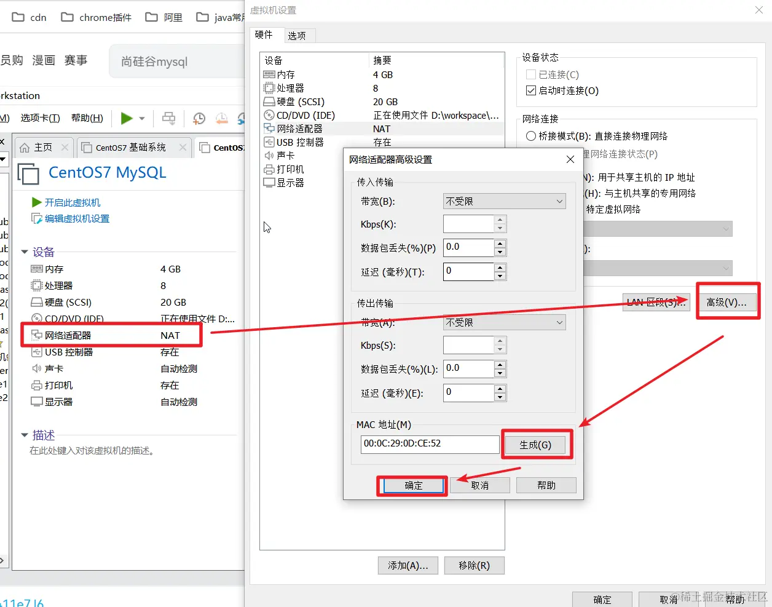Open incoming 带宽(B) dropdown

click(505, 201)
